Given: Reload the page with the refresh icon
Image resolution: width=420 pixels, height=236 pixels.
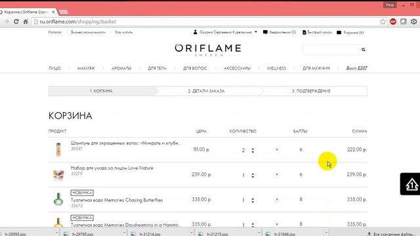Looking at the screenshot, I should 16,22.
